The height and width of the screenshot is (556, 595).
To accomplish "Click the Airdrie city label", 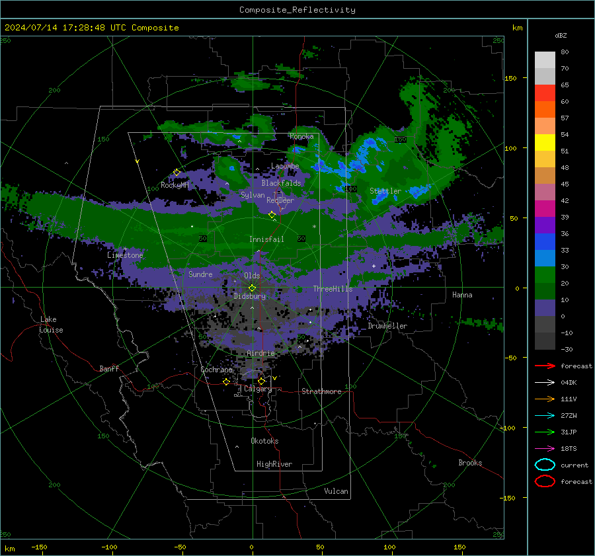I will [260, 353].
